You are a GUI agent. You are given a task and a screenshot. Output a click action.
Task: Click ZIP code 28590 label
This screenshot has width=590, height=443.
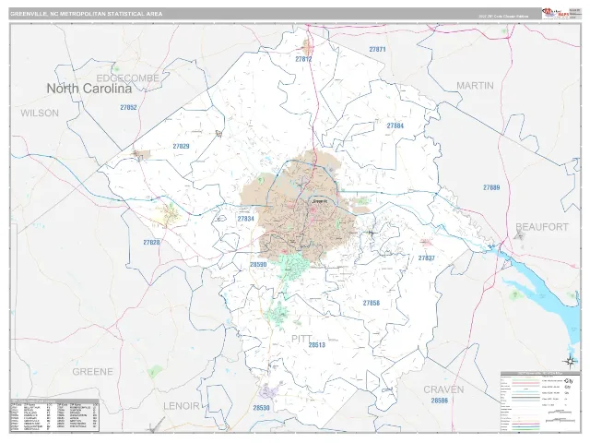pos(258,265)
